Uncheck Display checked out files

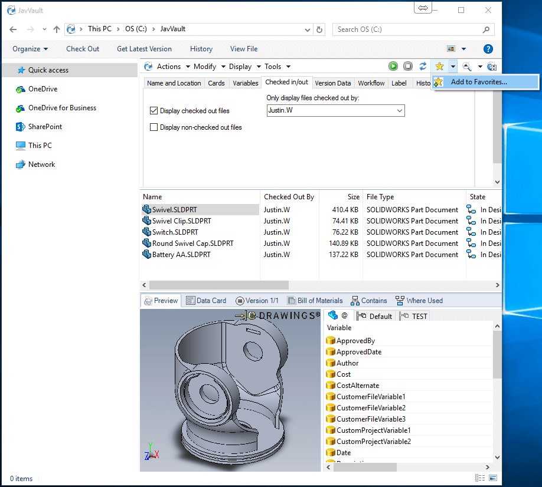coord(154,111)
